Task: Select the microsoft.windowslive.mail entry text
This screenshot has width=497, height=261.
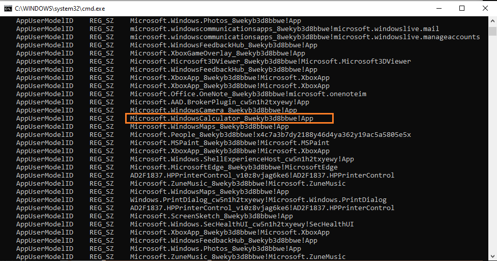Action: tap(285, 29)
